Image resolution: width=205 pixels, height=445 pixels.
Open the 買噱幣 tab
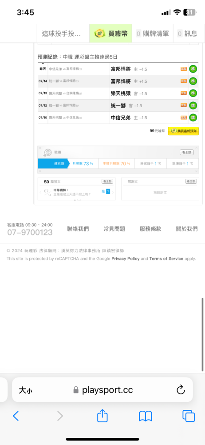point(110,33)
